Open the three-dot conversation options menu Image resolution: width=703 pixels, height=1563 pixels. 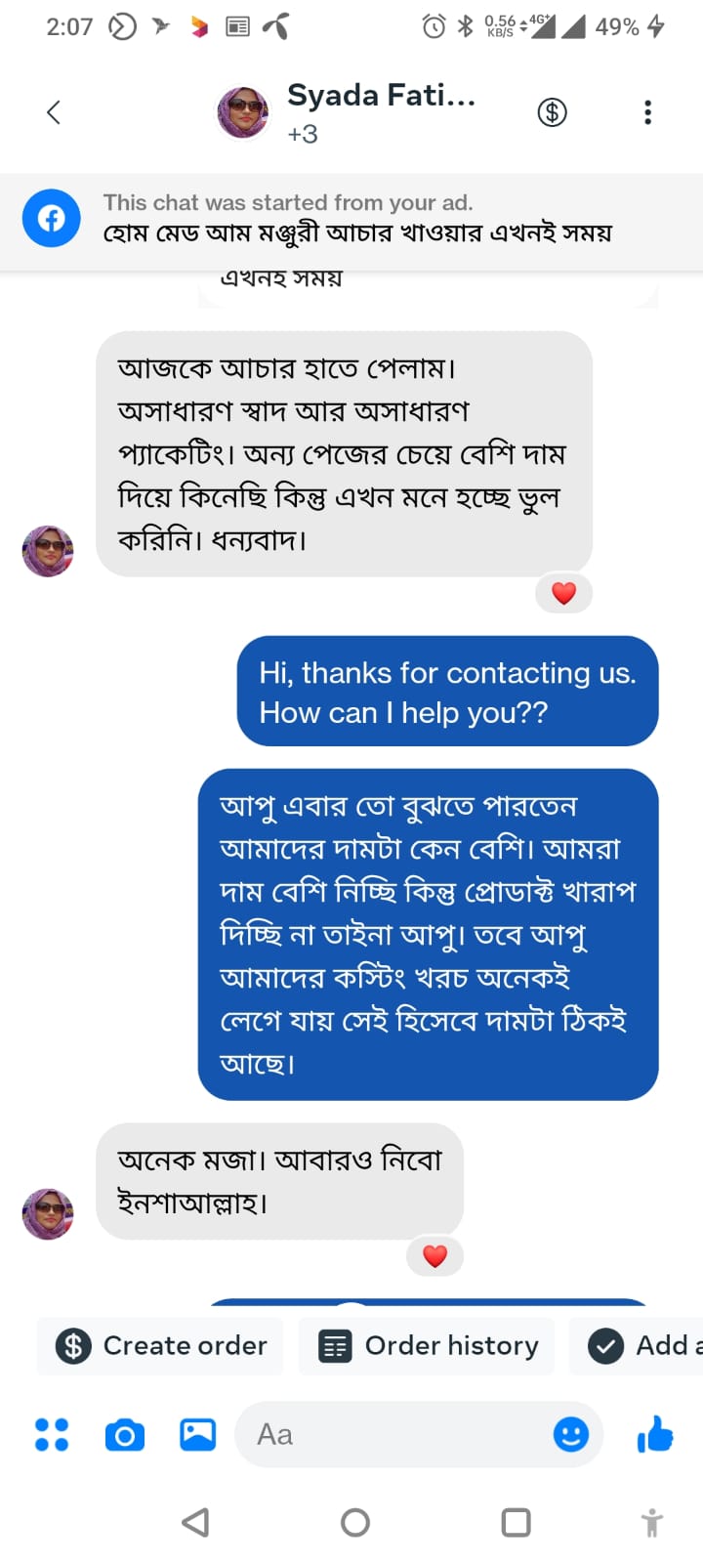[647, 112]
